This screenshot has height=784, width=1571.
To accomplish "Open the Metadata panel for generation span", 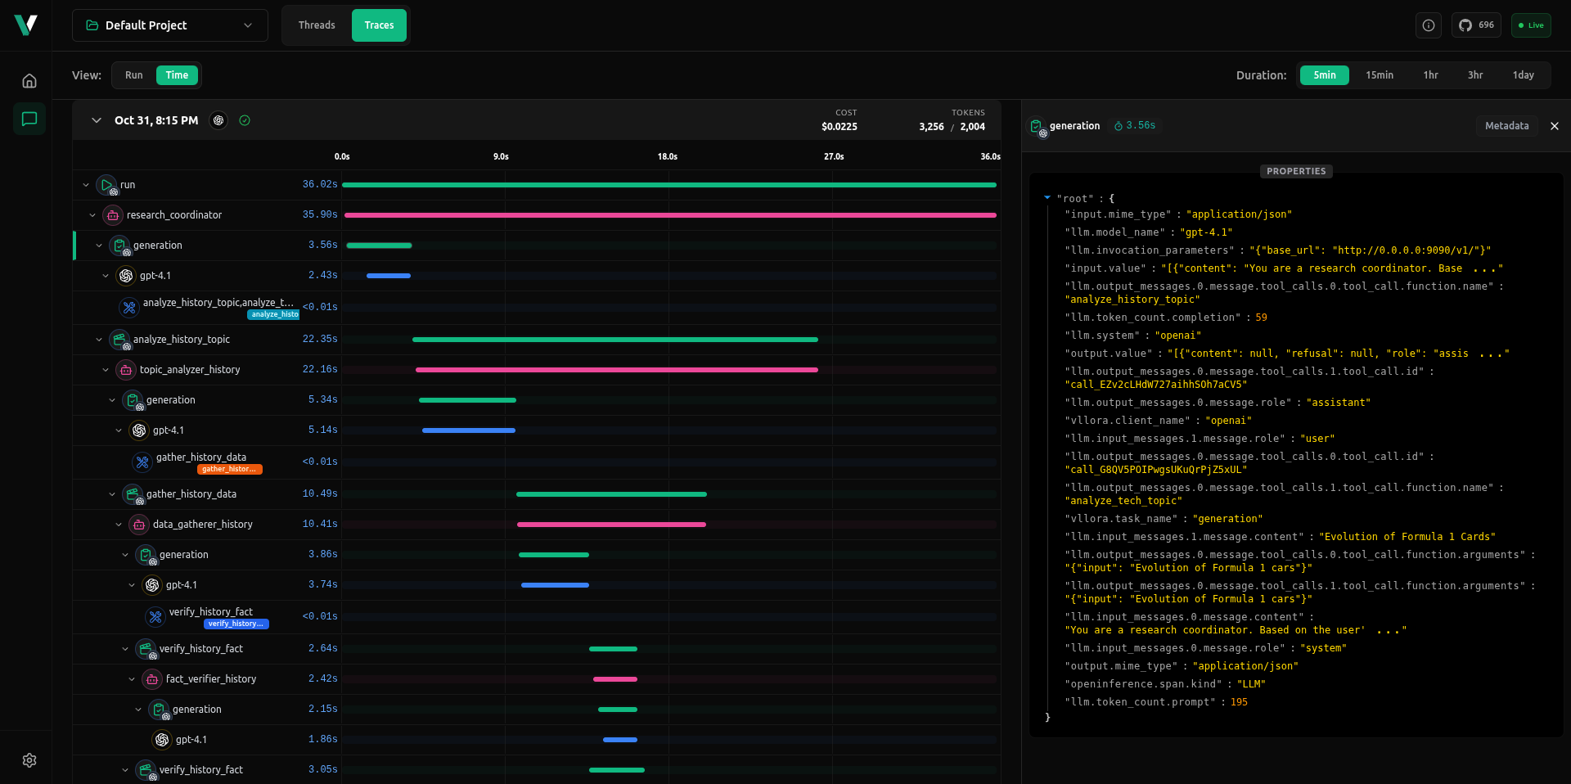I will click(1506, 125).
